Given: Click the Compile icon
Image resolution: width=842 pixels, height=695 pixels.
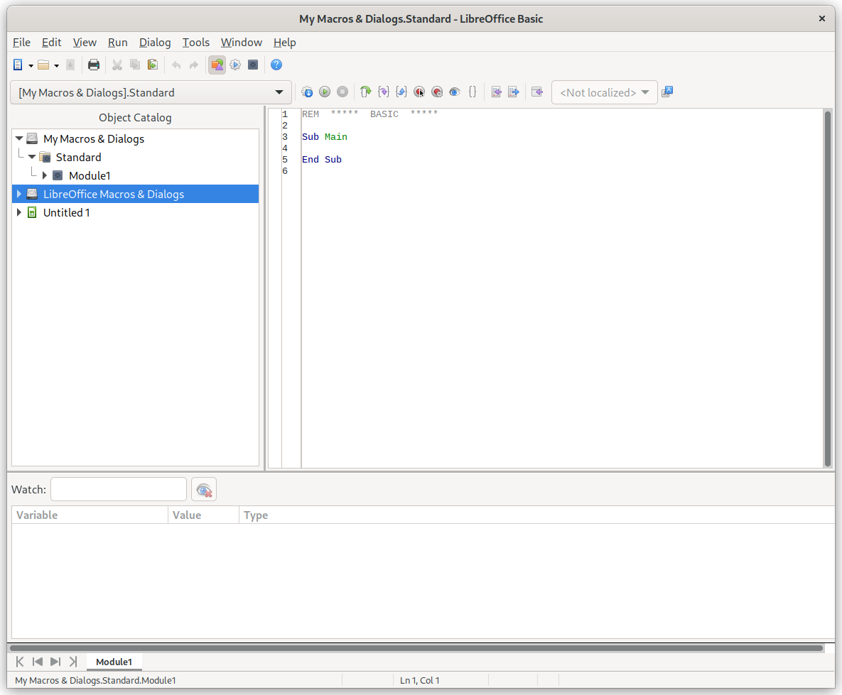Looking at the screenshot, I should point(307,92).
